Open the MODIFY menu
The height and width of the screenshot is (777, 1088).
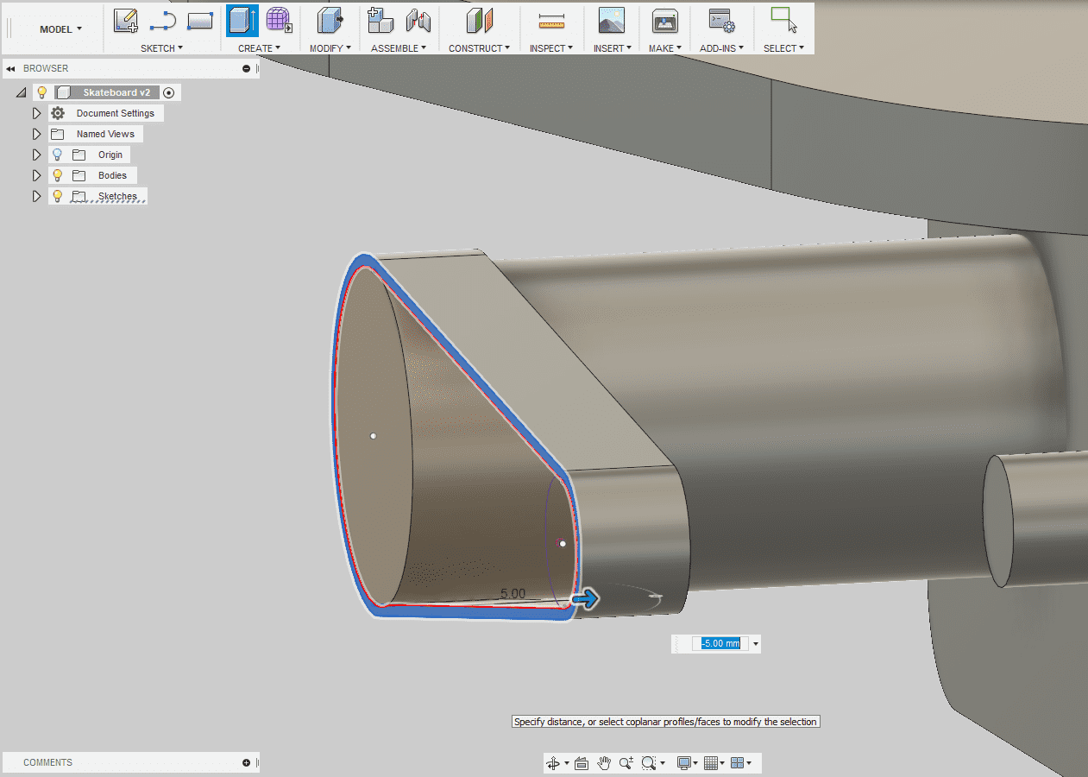330,48
